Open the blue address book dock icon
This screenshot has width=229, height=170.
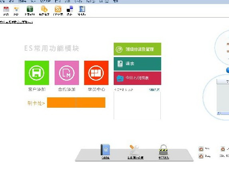click(105, 150)
